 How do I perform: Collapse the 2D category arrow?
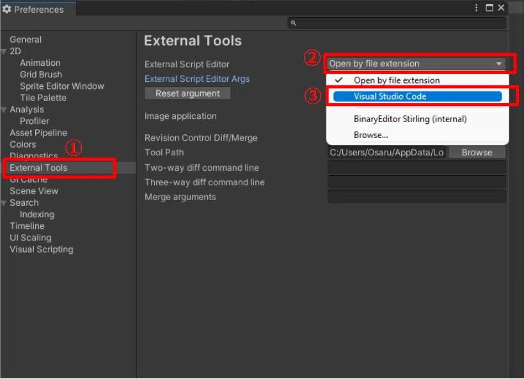pos(4,51)
